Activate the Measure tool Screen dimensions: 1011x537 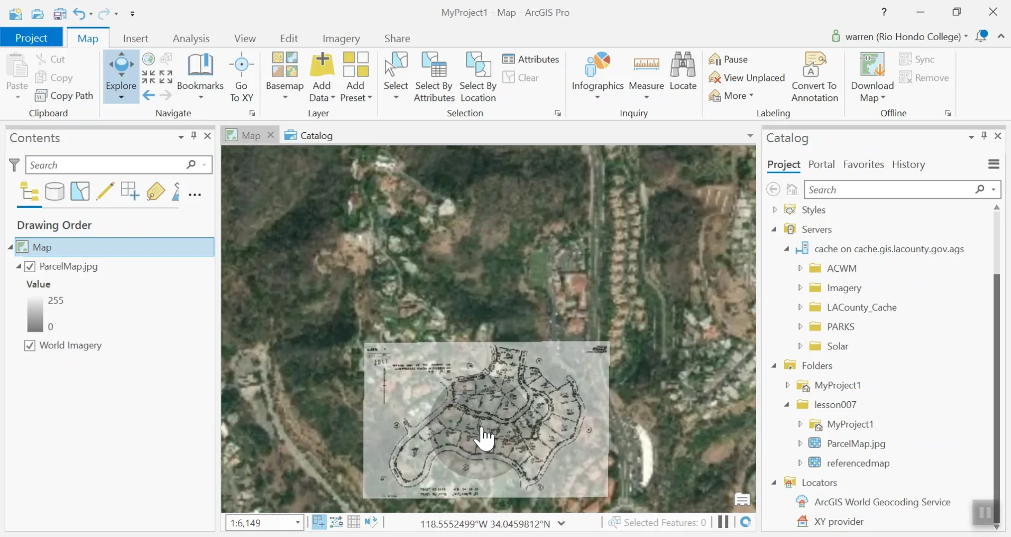click(646, 77)
